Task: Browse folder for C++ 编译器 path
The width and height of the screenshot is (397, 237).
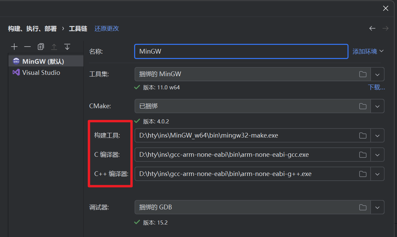Action: click(x=363, y=174)
